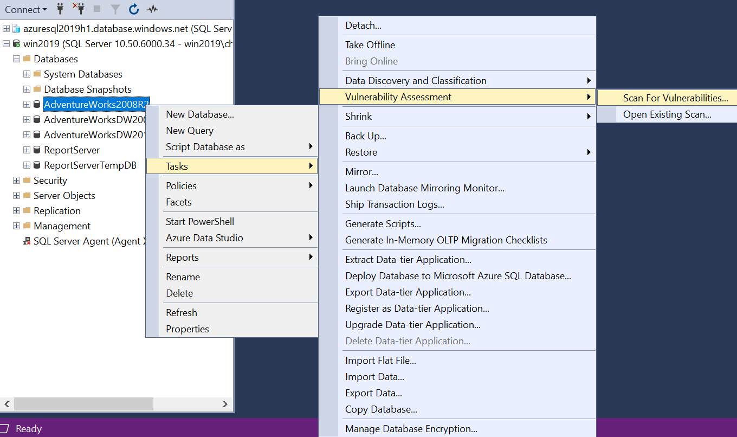Expand the System Databases node
Image resolution: width=737 pixels, height=437 pixels.
click(26, 74)
